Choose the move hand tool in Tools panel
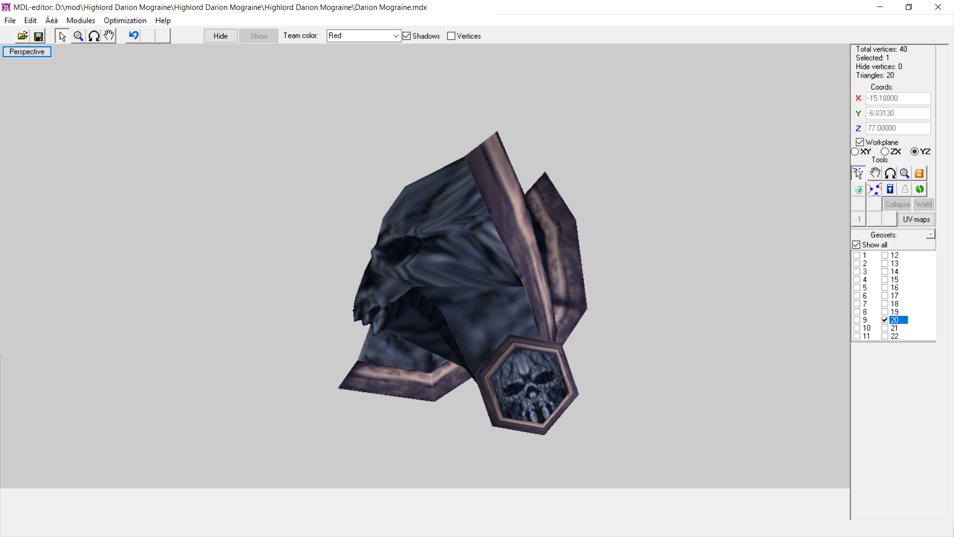954x537 pixels. (x=874, y=173)
